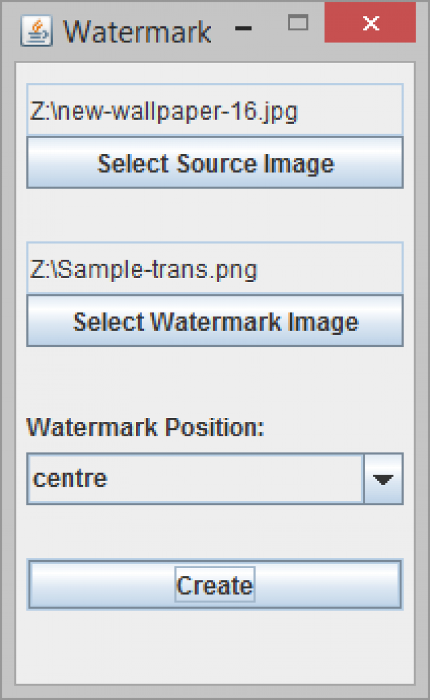The image size is (430, 700).
Task: Click the new-wallpaper-16.jpg file path text
Action: pos(164,111)
